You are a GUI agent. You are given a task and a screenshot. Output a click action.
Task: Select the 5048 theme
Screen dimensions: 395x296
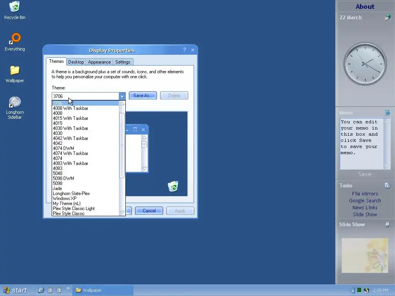[x=85, y=173]
